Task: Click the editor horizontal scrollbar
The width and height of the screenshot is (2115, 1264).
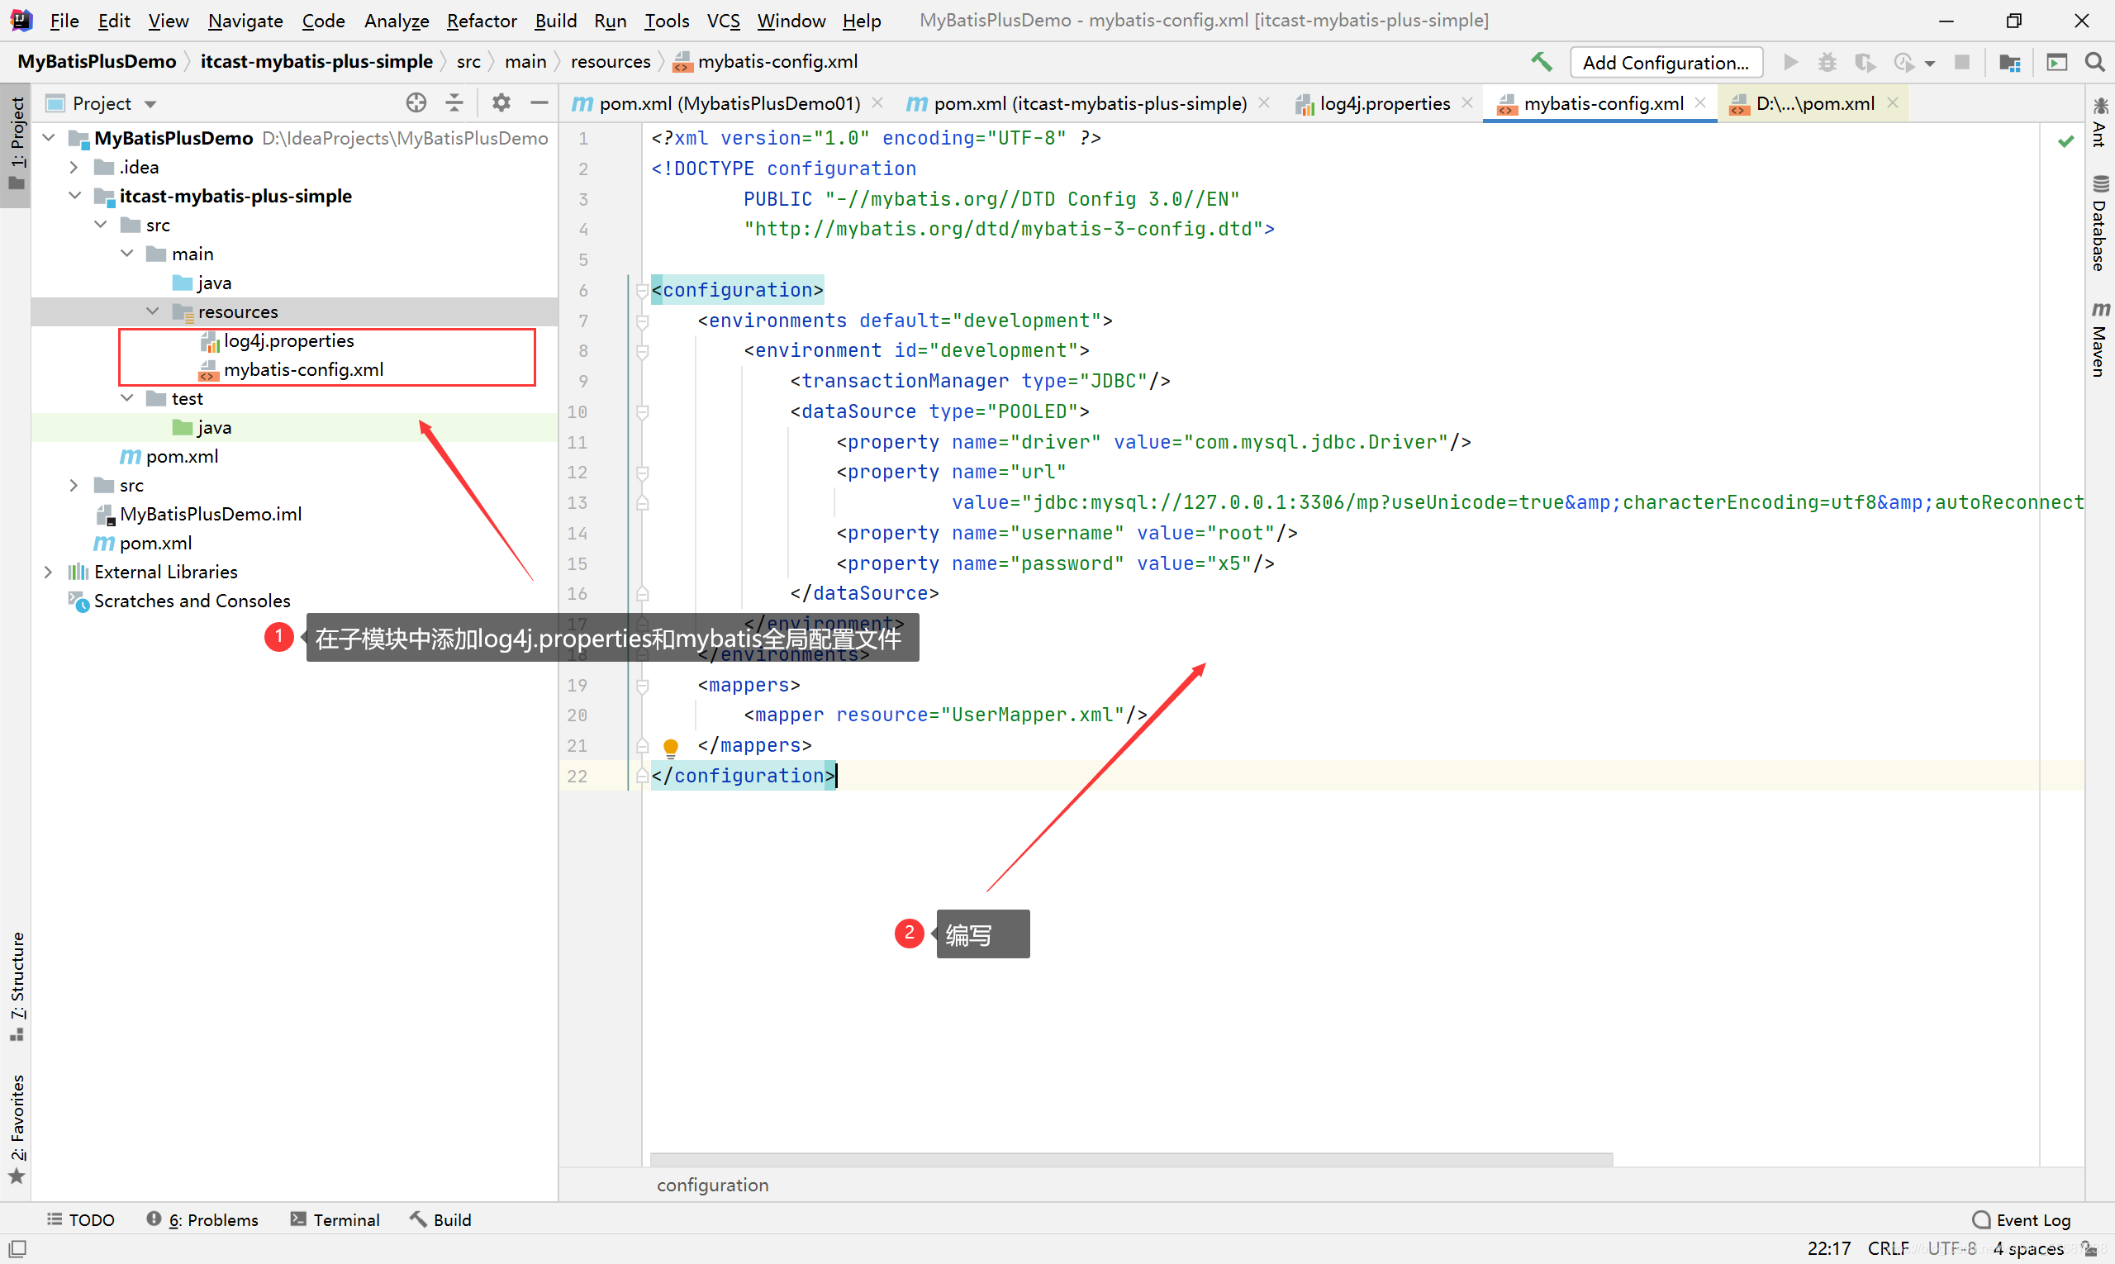Action: point(1131,1159)
